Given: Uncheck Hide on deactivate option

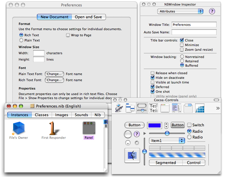Looking at the screenshot, I should click(152, 77).
